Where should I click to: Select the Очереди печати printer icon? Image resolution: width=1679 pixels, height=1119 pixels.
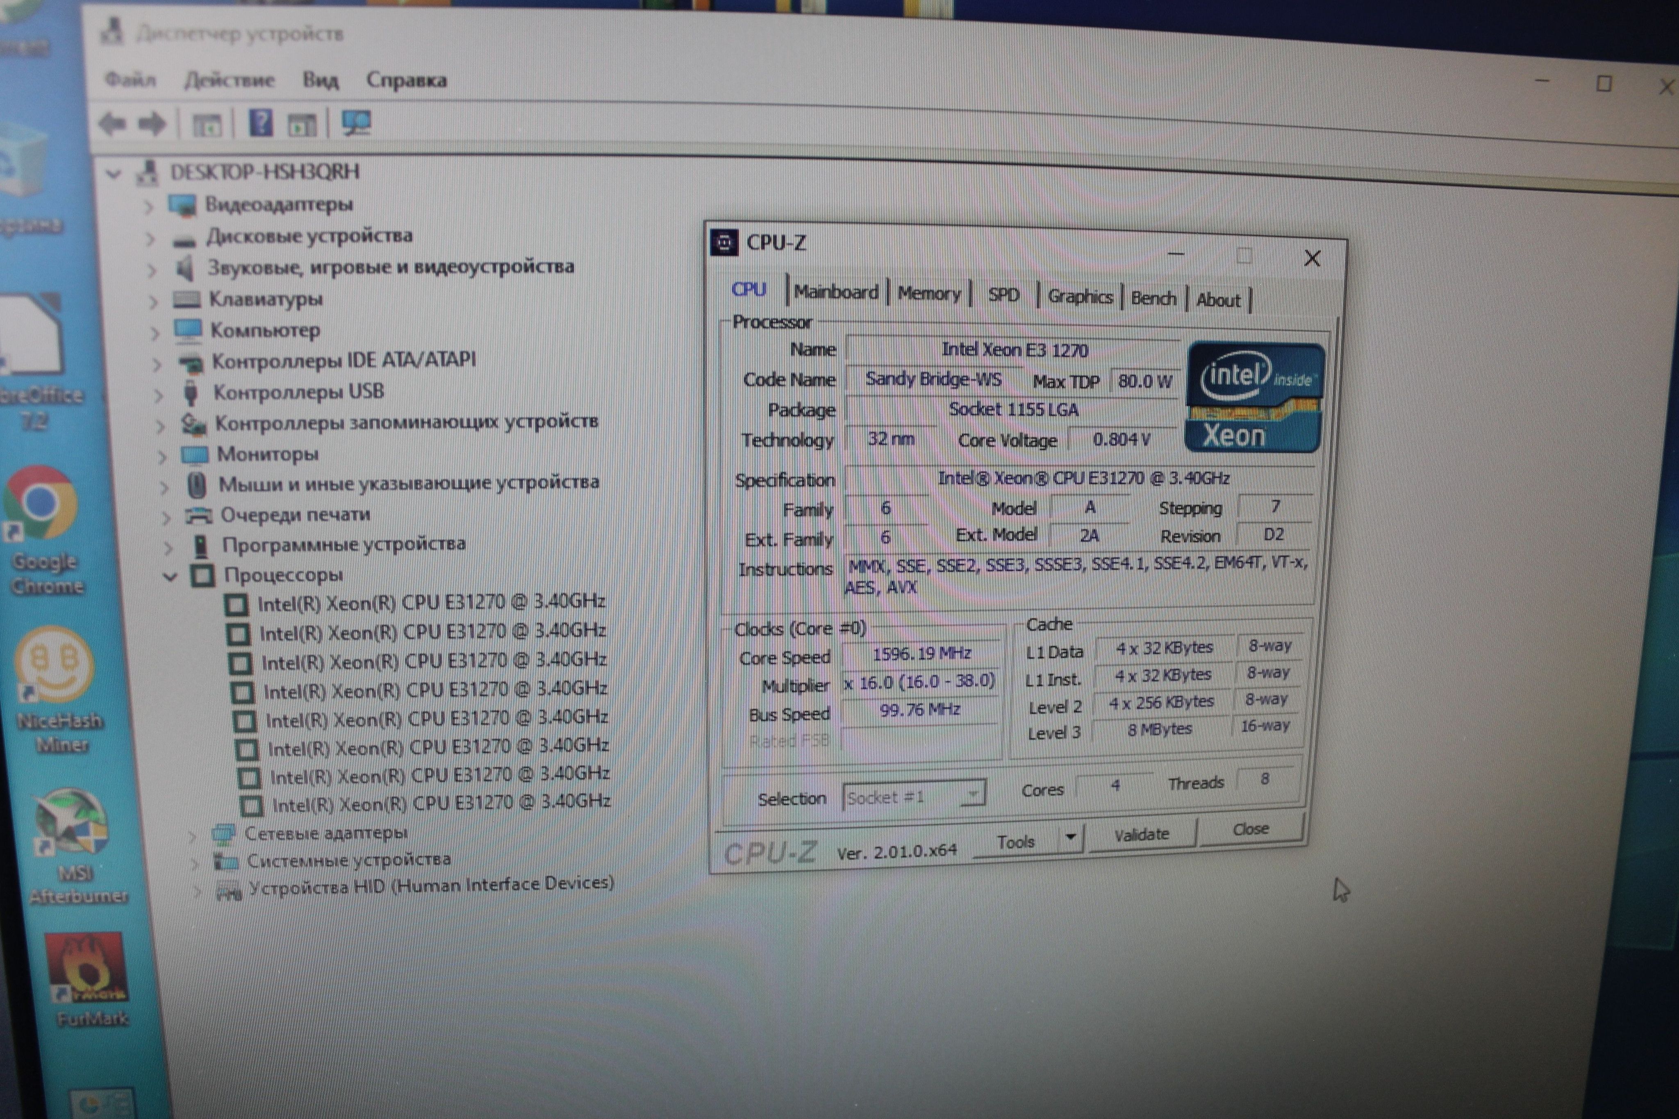click(x=198, y=515)
